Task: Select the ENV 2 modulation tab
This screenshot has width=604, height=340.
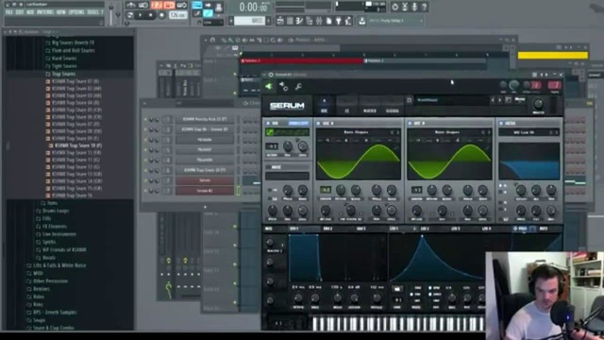Action: pyautogui.click(x=327, y=229)
